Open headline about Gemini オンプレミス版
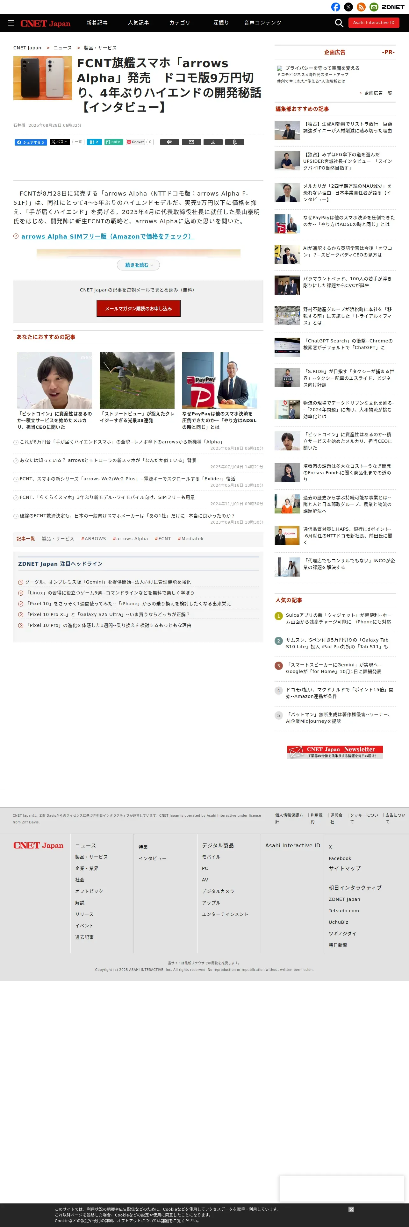The width and height of the screenshot is (409, 1227). pyautogui.click(x=108, y=582)
